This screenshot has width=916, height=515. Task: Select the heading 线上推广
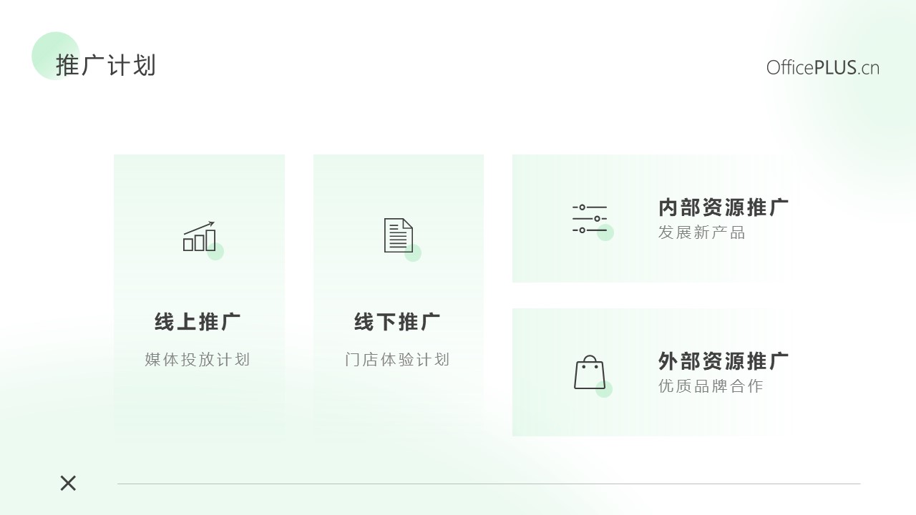(198, 322)
